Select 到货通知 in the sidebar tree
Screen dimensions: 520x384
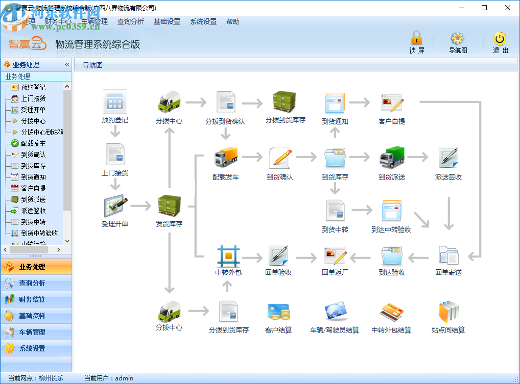tap(33, 177)
